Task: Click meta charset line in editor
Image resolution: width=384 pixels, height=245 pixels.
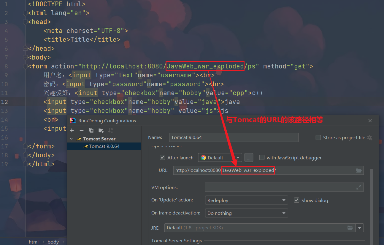Action: pos(85,31)
